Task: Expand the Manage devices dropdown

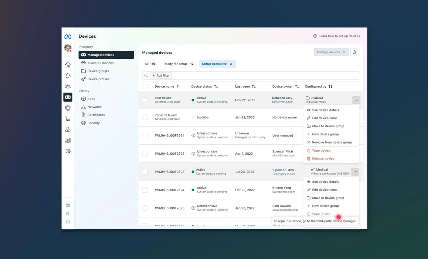Action: coord(331,52)
